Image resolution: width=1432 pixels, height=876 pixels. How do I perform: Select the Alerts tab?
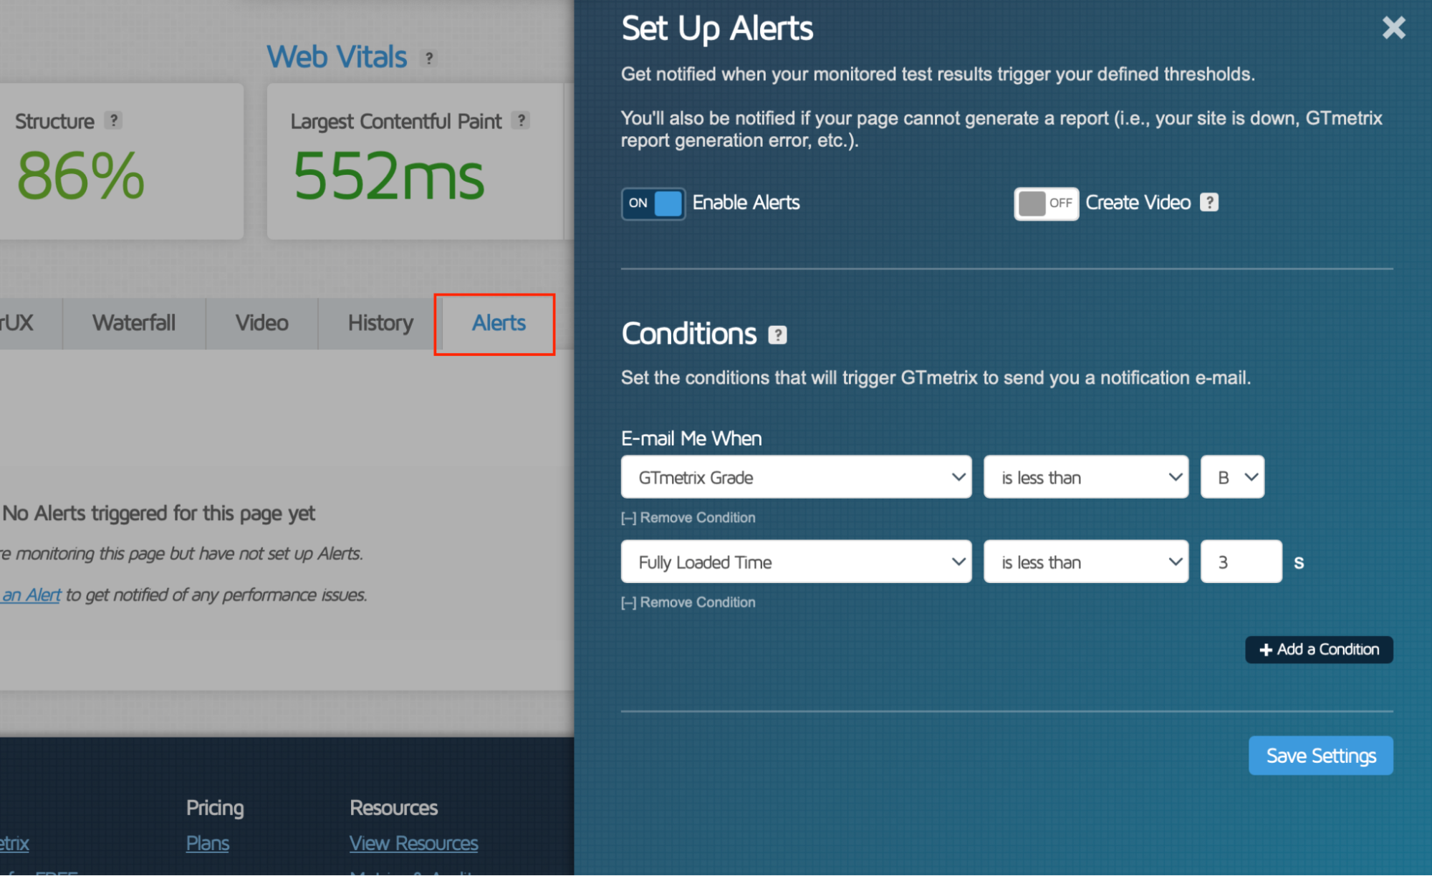499,323
